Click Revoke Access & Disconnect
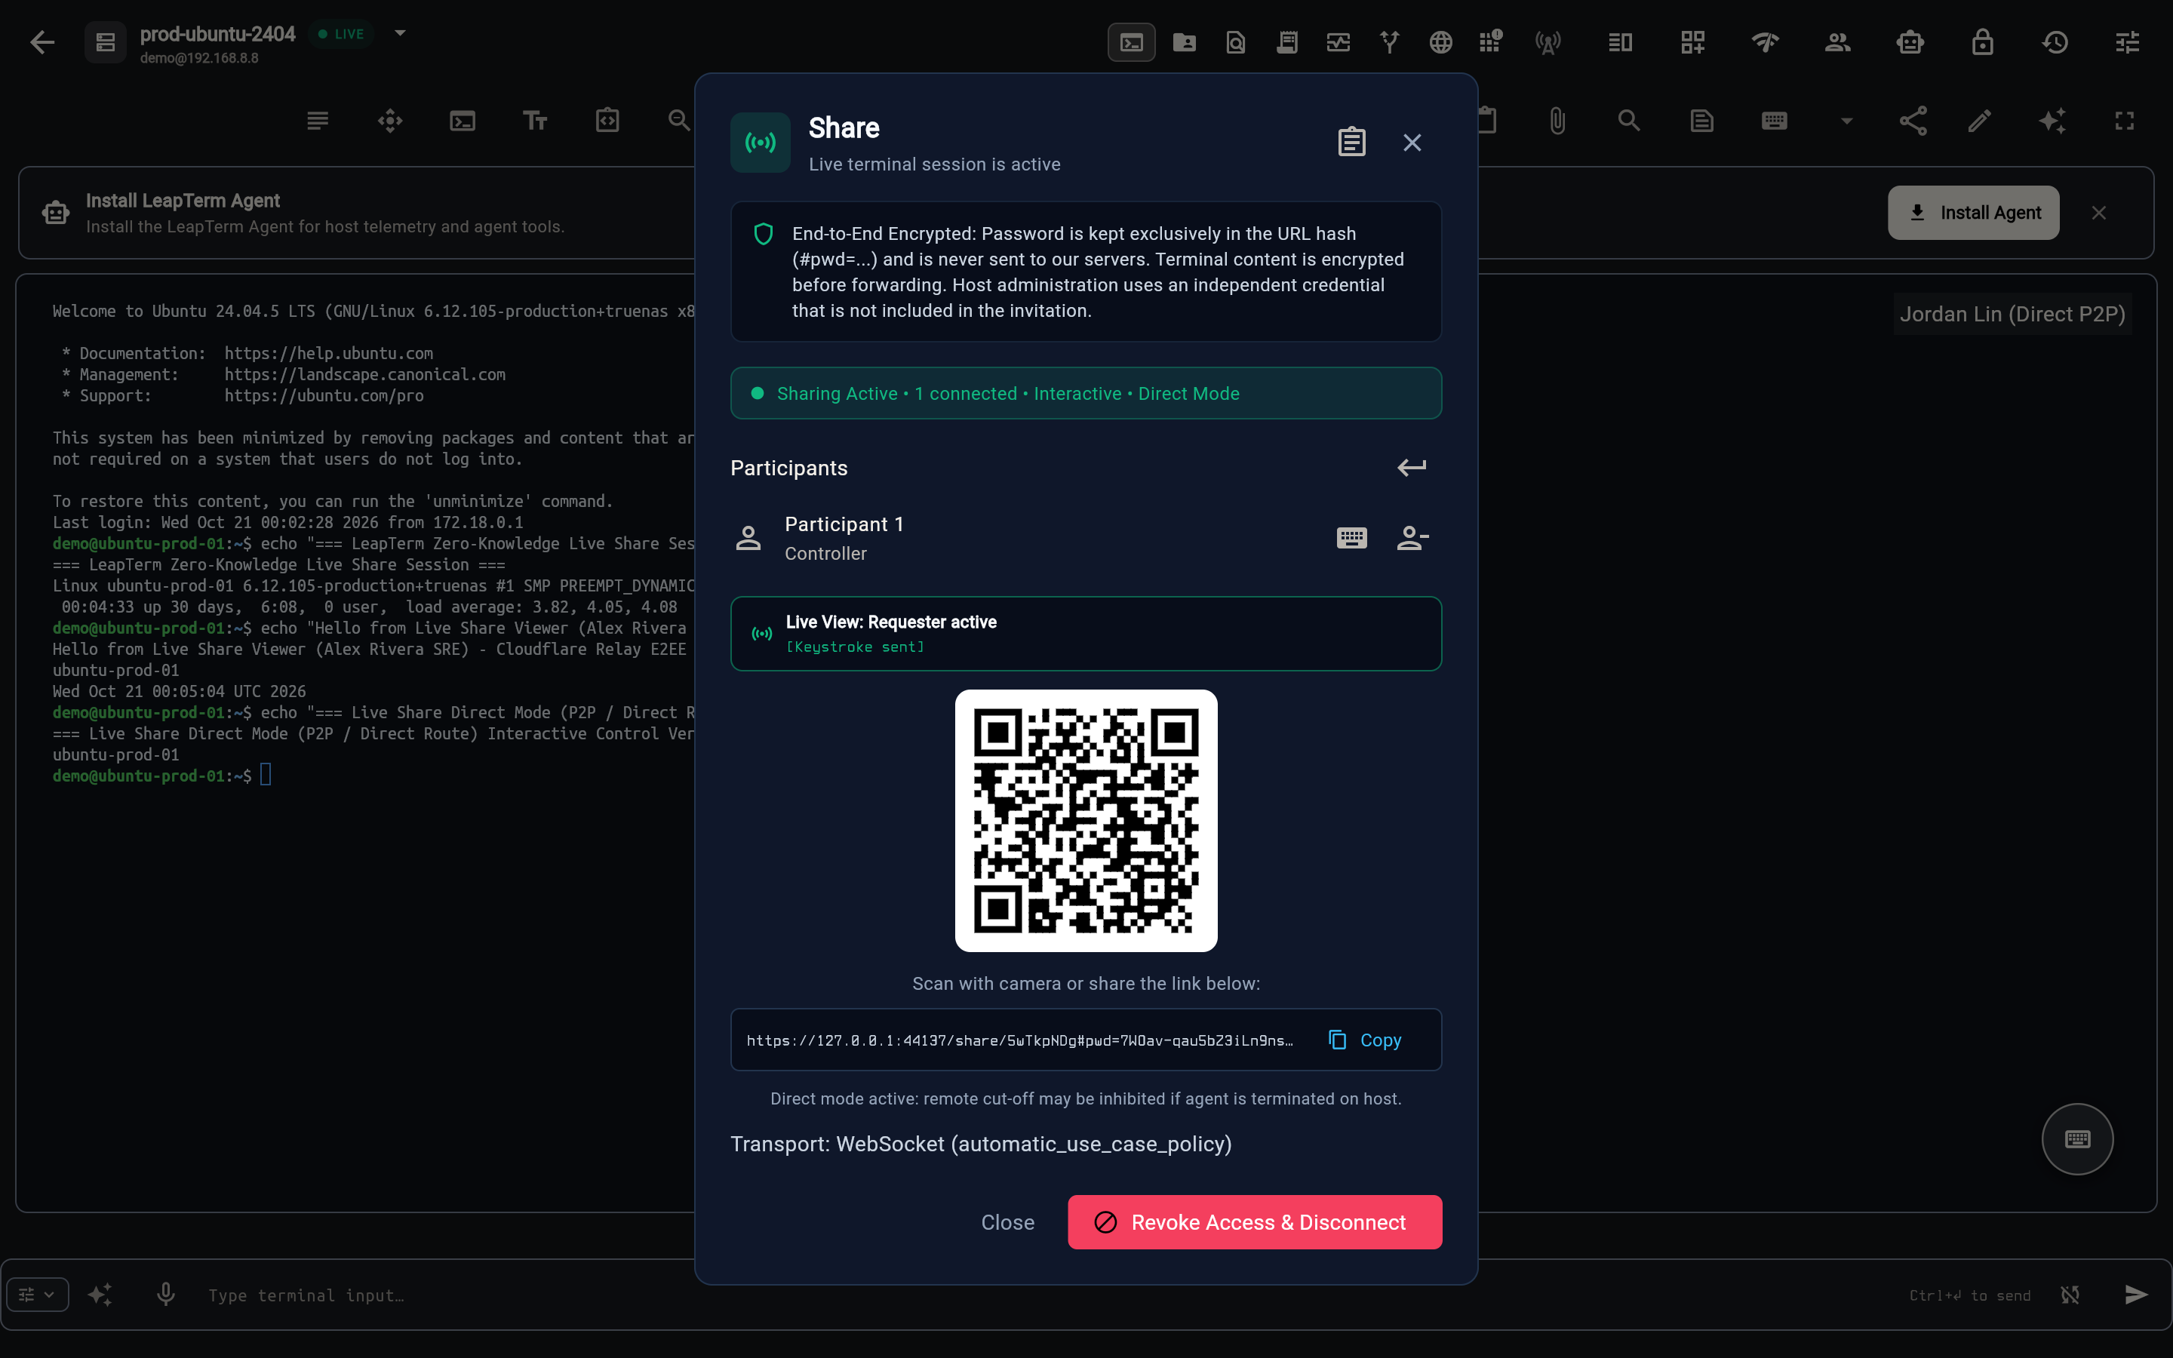 [x=1255, y=1222]
